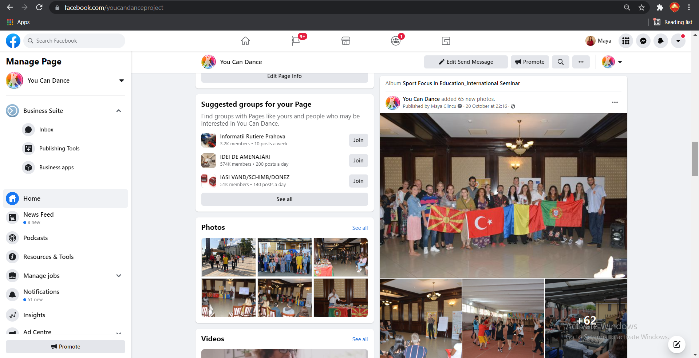This screenshot has width=699, height=358.
Task: Open Informații Rutiere Prahova group thumbnail
Action: tap(209, 140)
